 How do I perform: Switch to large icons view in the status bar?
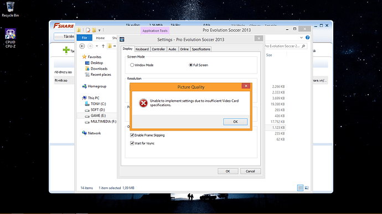307,187
